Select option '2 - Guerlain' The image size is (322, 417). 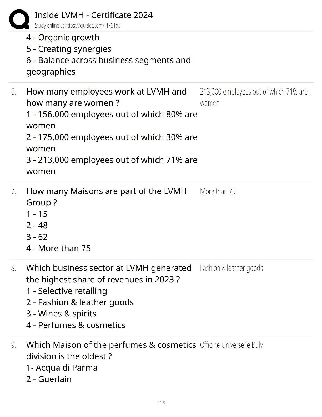click(x=49, y=379)
